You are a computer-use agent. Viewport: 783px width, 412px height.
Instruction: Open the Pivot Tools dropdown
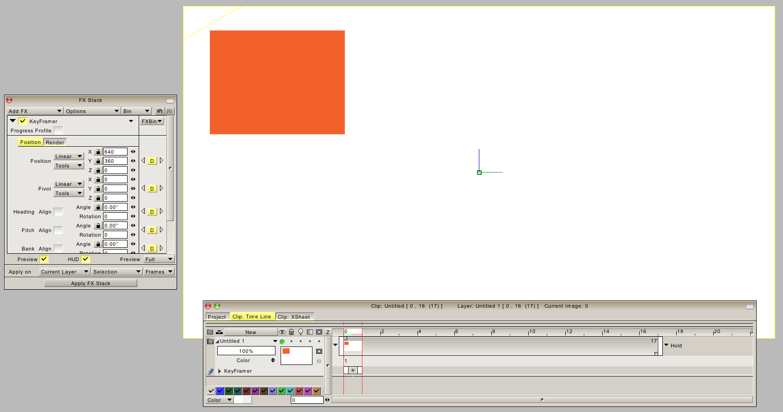click(68, 193)
